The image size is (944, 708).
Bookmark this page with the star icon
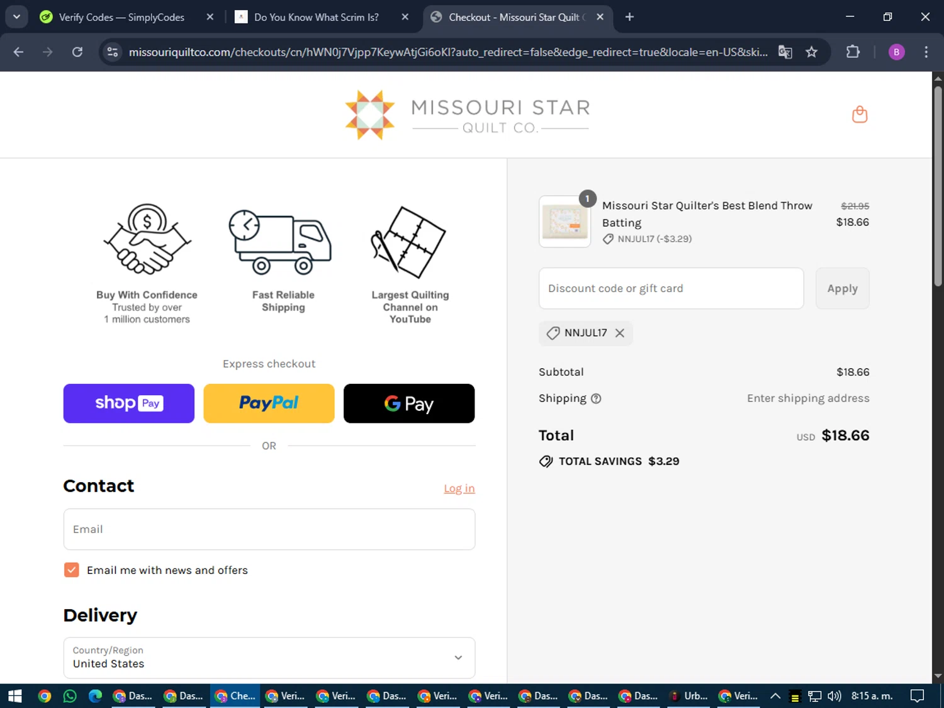[x=811, y=52]
